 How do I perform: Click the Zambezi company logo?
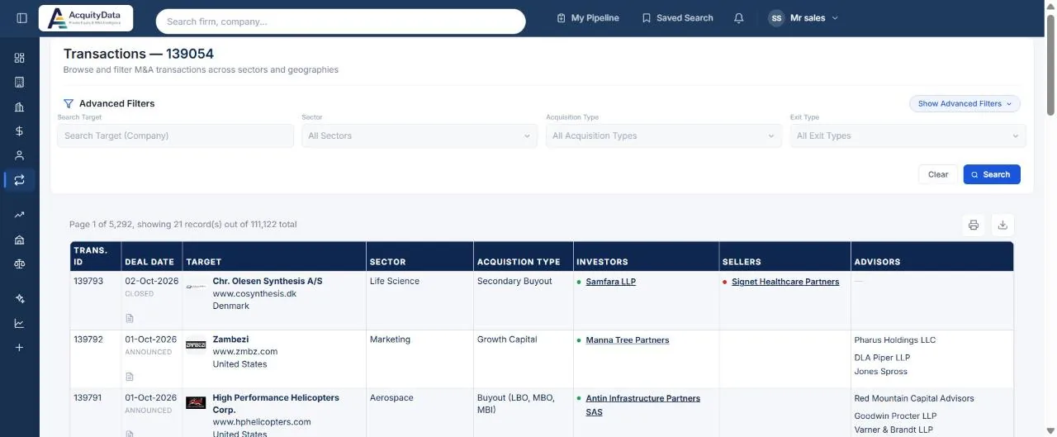pyautogui.click(x=196, y=344)
